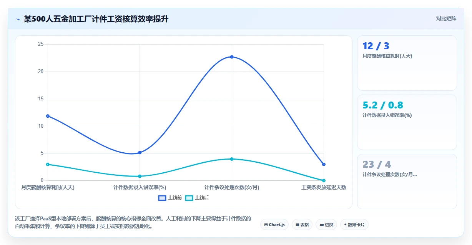Click the 上线后 point at 计件数据录入错误率
Screen dimensions: 472x245
click(x=140, y=176)
